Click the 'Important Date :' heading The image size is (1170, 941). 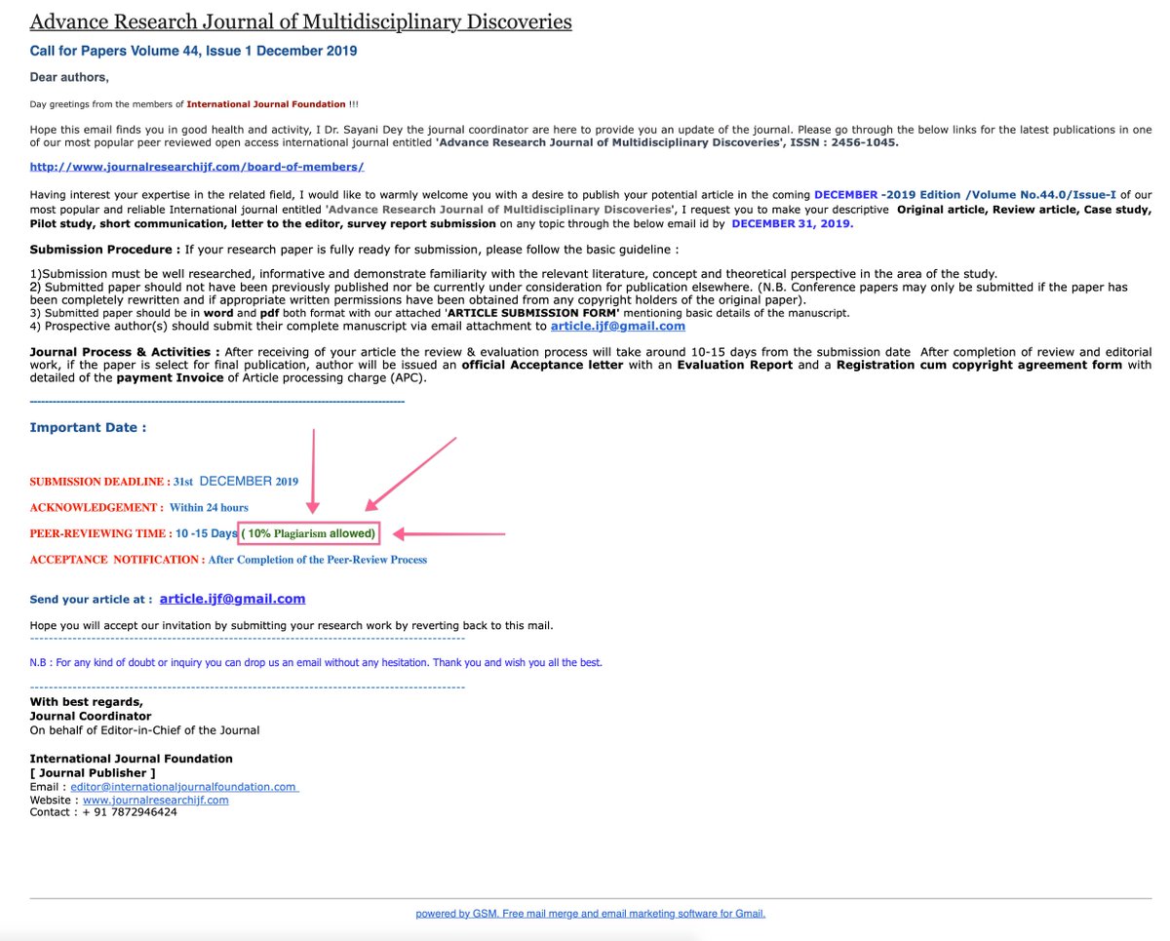click(x=89, y=428)
